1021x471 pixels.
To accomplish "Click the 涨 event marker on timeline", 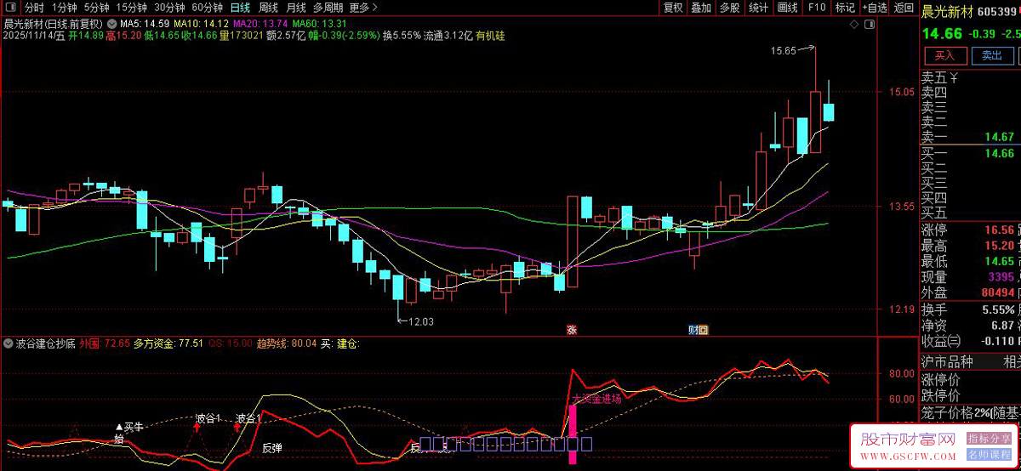I will pyautogui.click(x=572, y=330).
